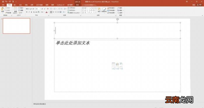Screen dimensions: 204x108
Task: Increase the font size
Action: point(42,9)
